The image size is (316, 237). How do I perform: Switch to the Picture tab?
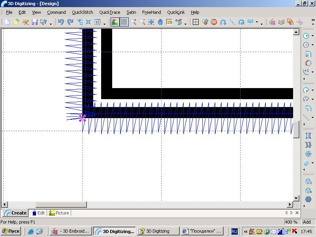59,213
